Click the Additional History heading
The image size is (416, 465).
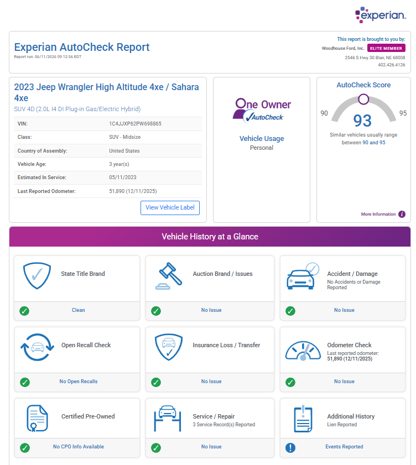[x=351, y=416]
